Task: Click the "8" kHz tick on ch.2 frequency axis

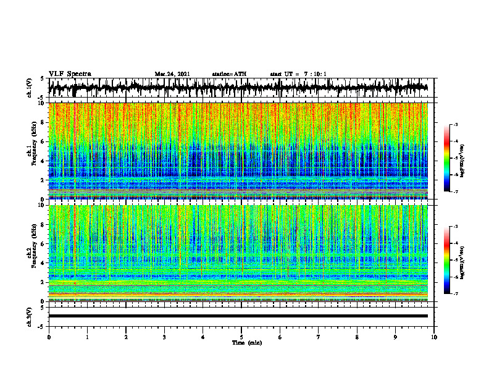Action: click(43, 225)
